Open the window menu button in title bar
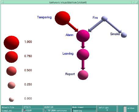 [x=2, y=2]
